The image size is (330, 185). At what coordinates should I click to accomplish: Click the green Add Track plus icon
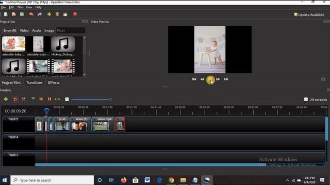tap(6, 99)
